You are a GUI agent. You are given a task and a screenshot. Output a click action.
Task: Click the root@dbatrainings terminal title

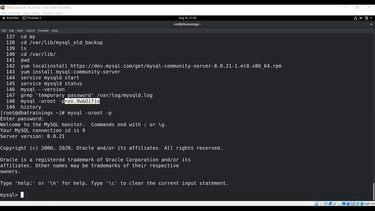(187, 24)
